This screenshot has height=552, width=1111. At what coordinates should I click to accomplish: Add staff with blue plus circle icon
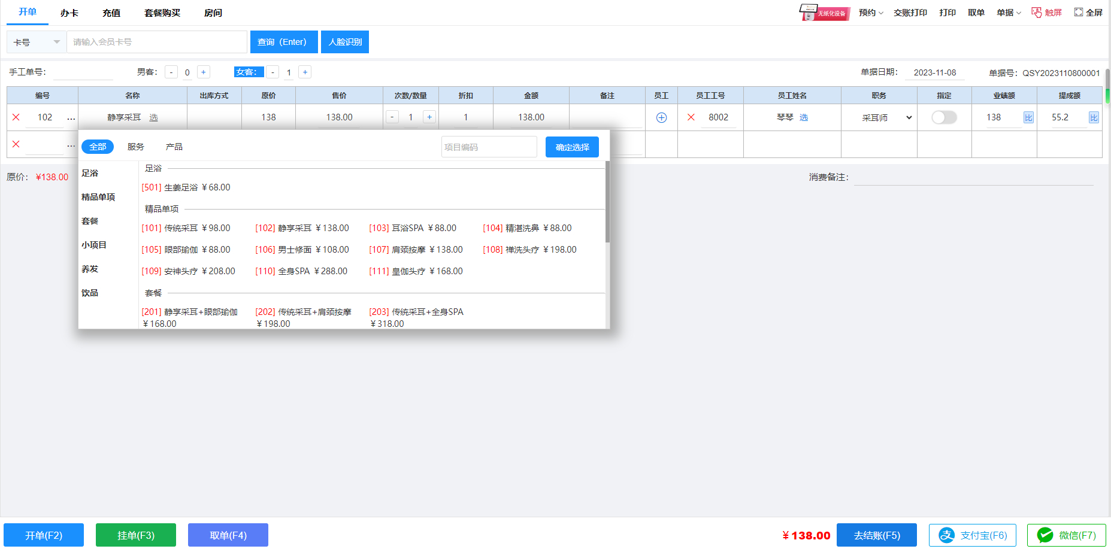pyautogui.click(x=661, y=117)
